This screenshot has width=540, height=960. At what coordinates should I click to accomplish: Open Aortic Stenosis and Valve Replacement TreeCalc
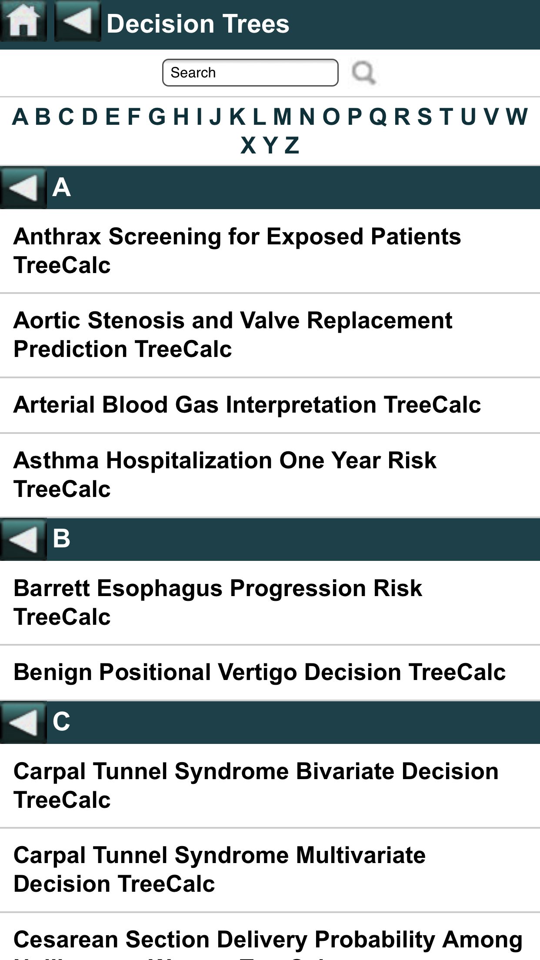[x=233, y=335]
